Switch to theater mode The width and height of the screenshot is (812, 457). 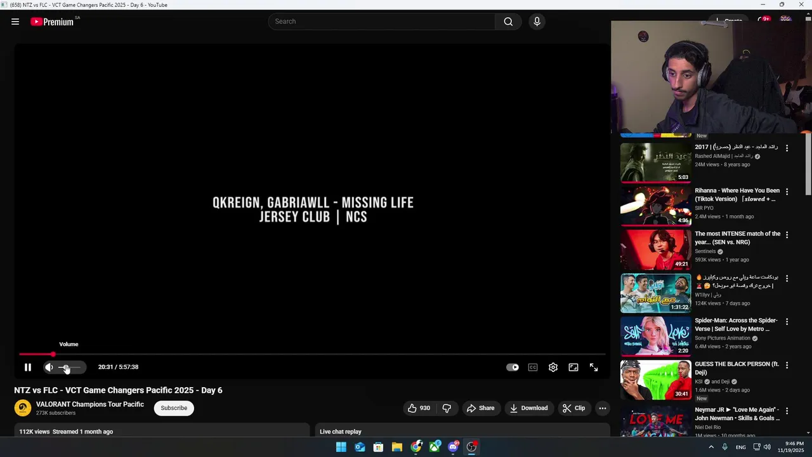tap(573, 368)
